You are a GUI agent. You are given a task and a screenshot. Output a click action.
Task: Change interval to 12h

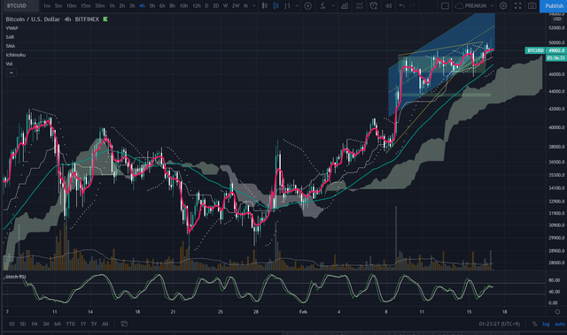pyautogui.click(x=197, y=6)
